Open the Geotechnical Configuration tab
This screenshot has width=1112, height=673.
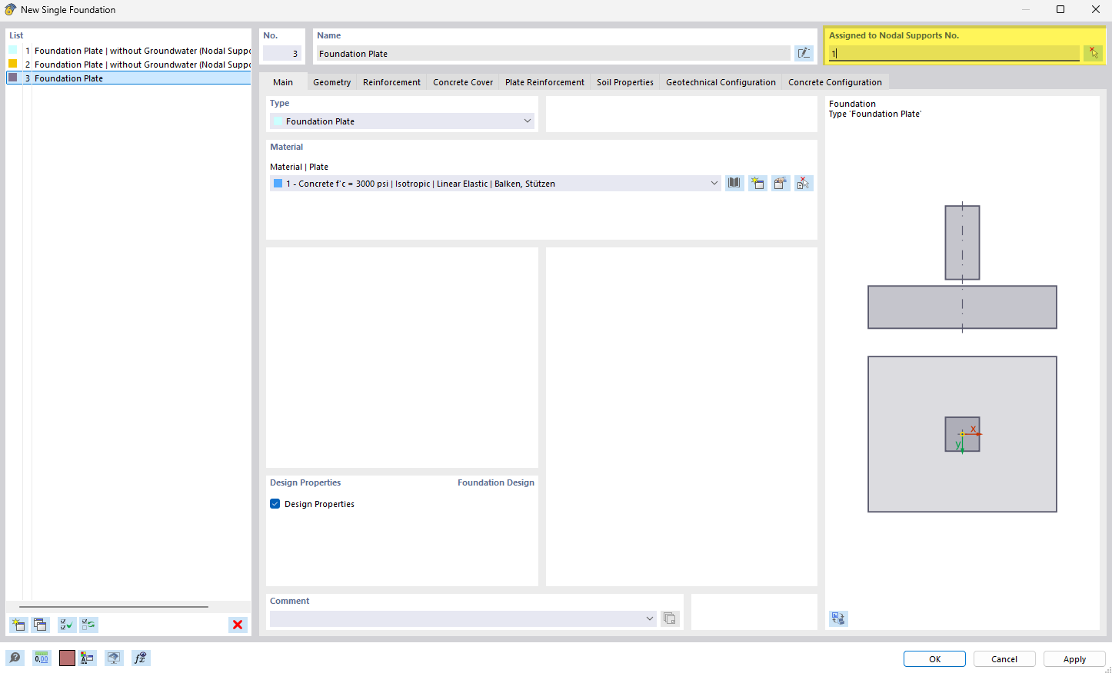(x=720, y=81)
